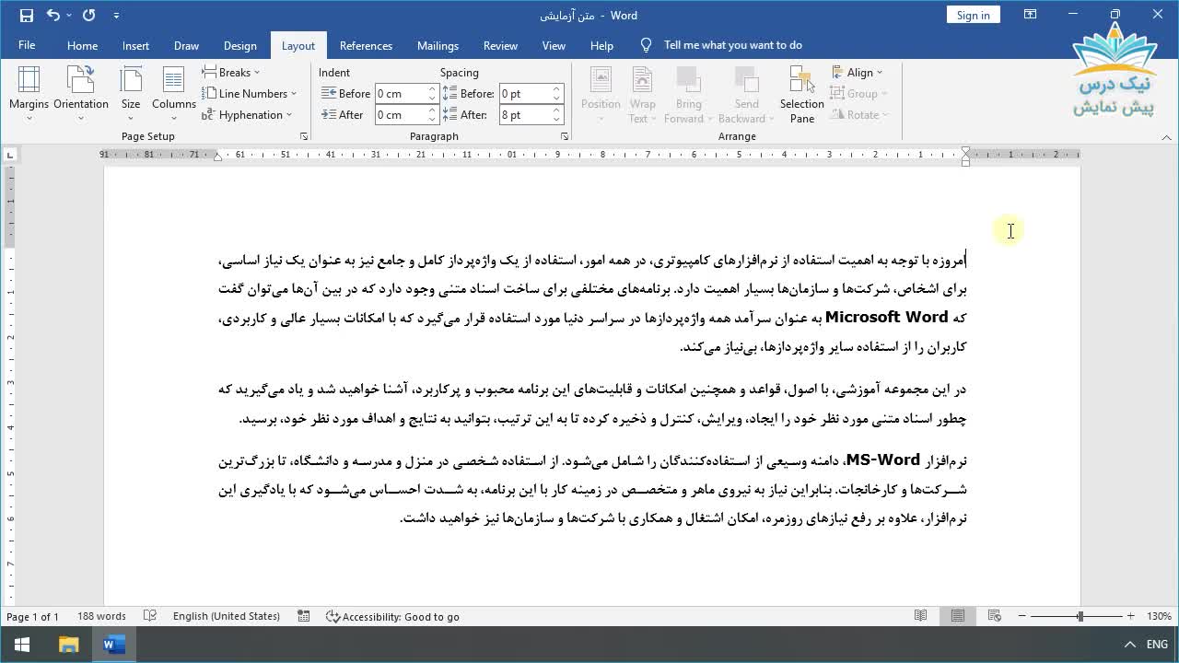Switch to Read Mode view
This screenshot has height=663, width=1179.
pyautogui.click(x=920, y=616)
